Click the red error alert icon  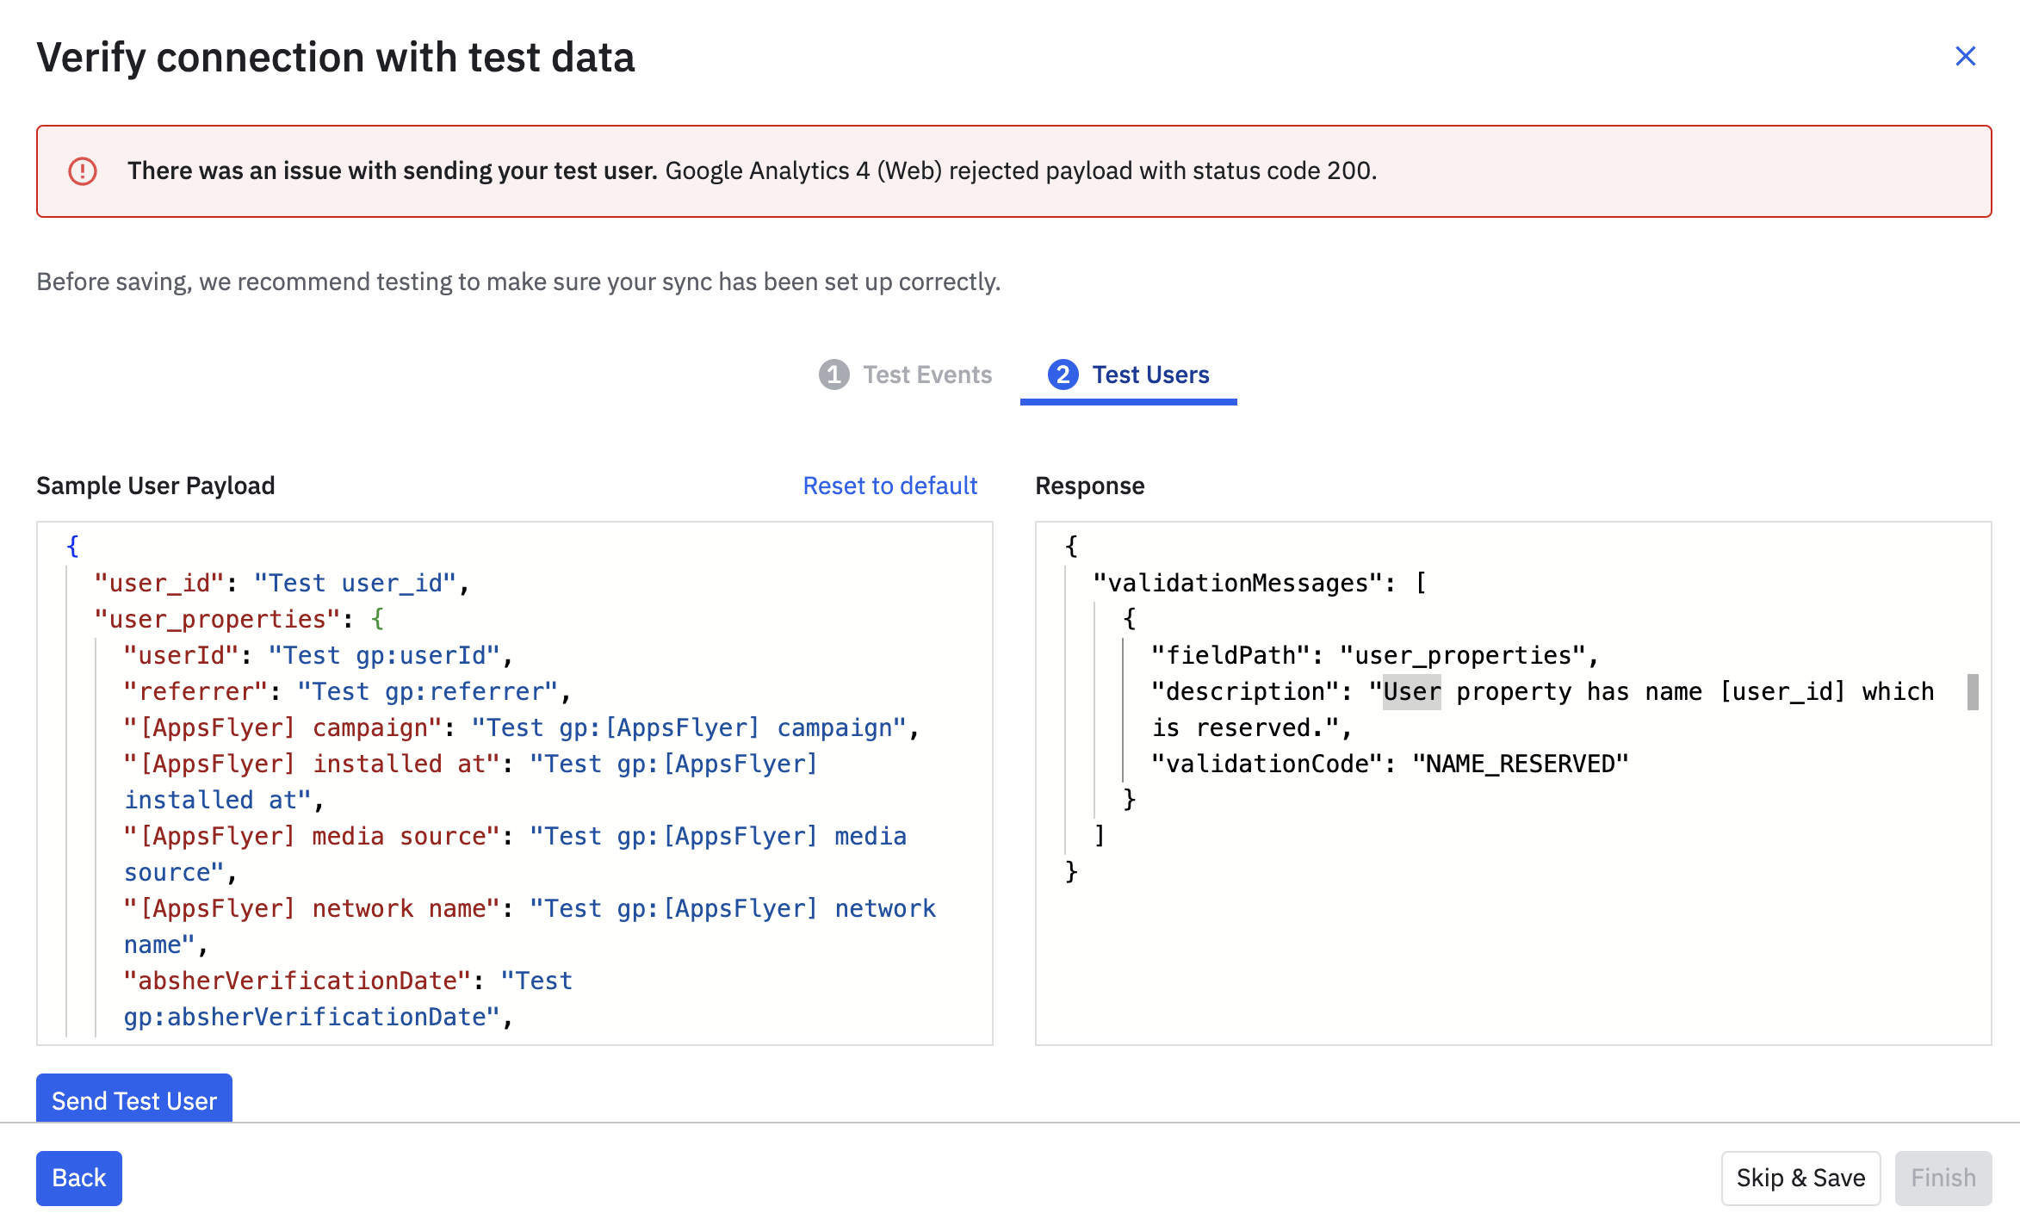click(83, 171)
